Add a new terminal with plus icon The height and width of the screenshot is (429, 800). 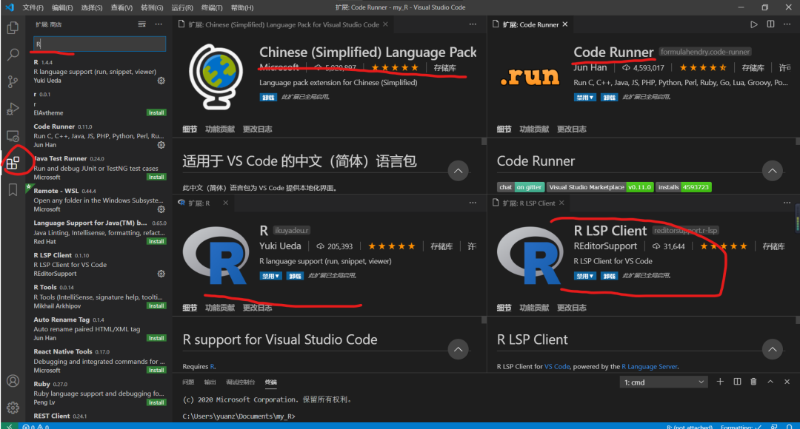(720, 382)
